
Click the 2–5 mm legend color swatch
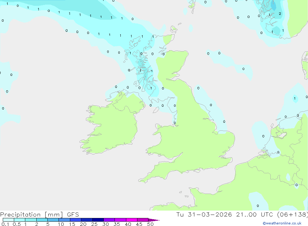tap(42, 220)
